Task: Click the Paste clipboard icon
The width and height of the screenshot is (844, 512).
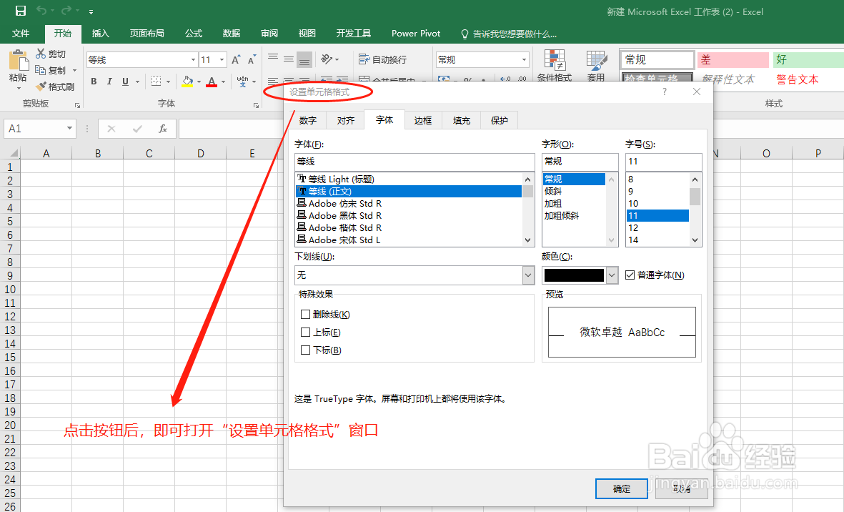Action: 18,60
